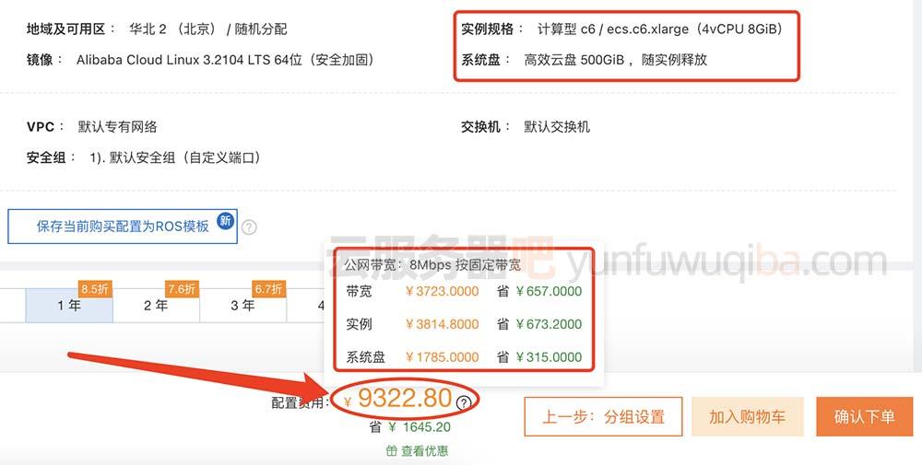Click the 新 badge on the ROS template button
Screen dimensions: 922x465
click(x=225, y=221)
